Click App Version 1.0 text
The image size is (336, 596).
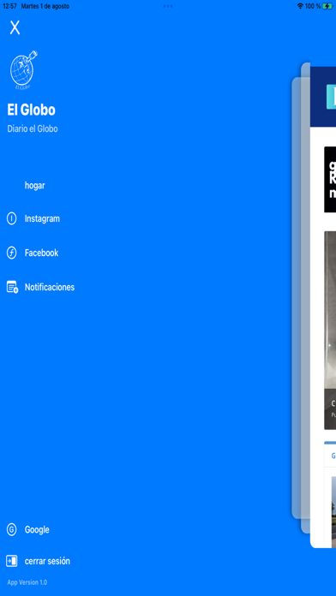pyautogui.click(x=27, y=582)
